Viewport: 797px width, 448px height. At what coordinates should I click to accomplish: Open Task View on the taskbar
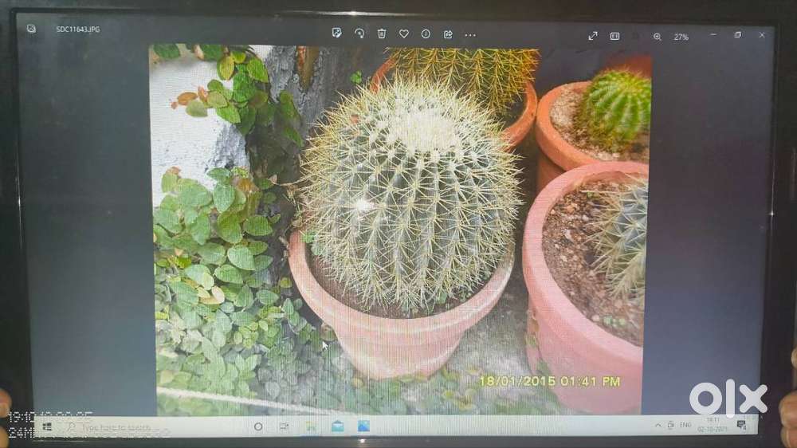coord(284,427)
